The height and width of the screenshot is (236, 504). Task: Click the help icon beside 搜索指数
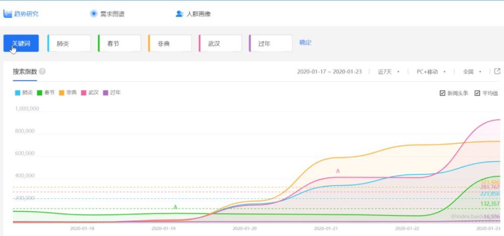pyautogui.click(x=42, y=71)
